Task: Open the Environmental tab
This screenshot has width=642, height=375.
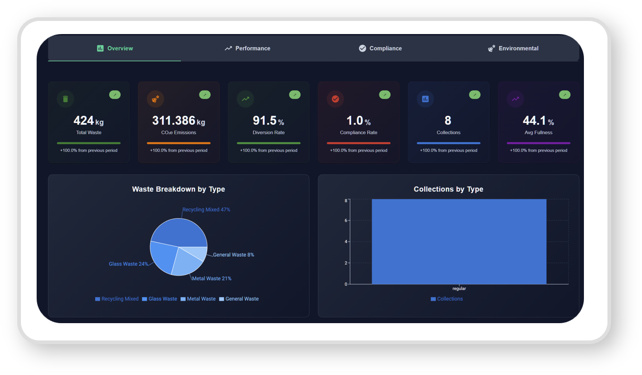Action: 513,48
